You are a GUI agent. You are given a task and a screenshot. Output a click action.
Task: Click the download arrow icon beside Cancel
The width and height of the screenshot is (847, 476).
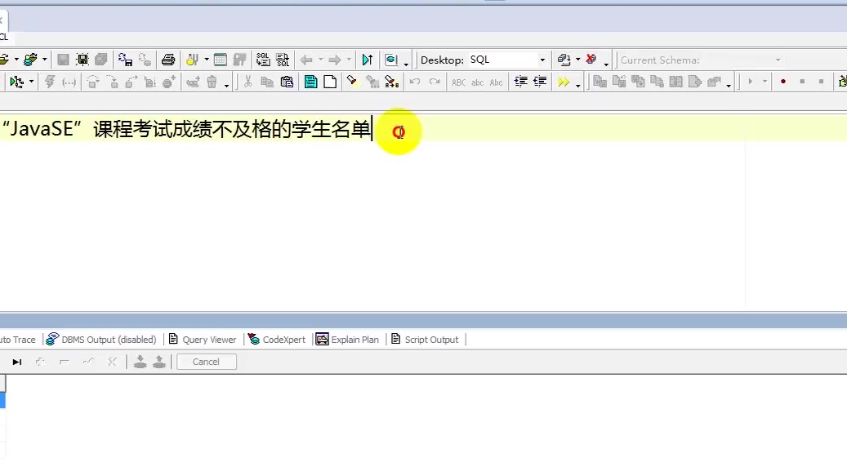[x=140, y=362]
